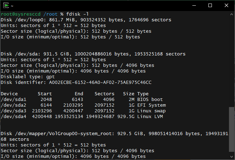235x160 pixels.
Task: Click the Sectors column header
Action: [105, 94]
